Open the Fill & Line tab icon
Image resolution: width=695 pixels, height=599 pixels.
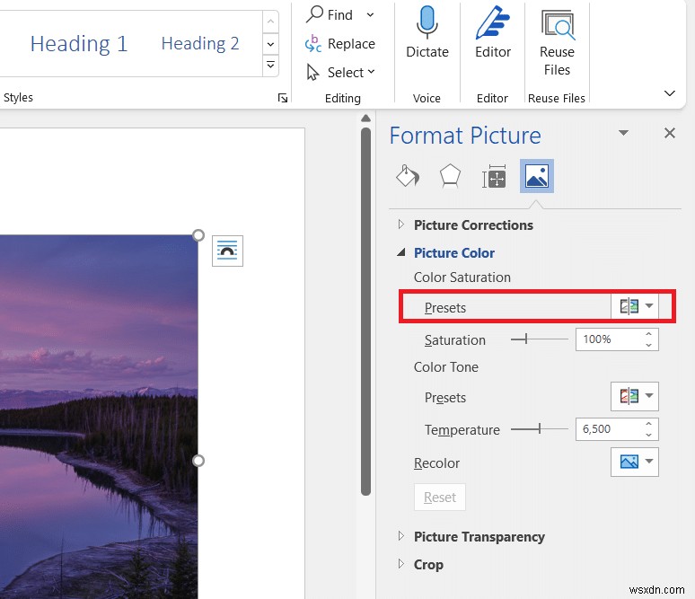pyautogui.click(x=408, y=176)
